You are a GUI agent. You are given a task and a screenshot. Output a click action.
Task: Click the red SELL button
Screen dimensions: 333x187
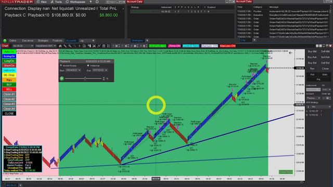click(9, 89)
